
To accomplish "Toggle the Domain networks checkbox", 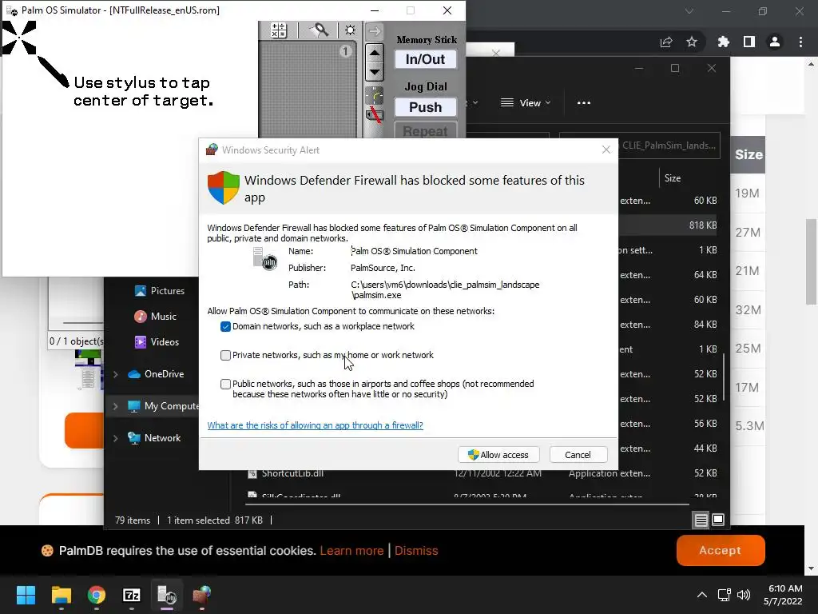I will click(225, 326).
